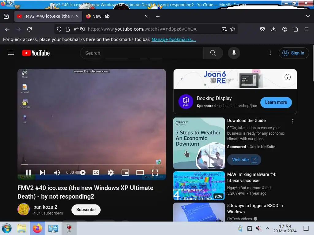Viewport: 314px width, 235px height.
Task: Open Firefox tracking protection shield icon
Action: pos(59,29)
